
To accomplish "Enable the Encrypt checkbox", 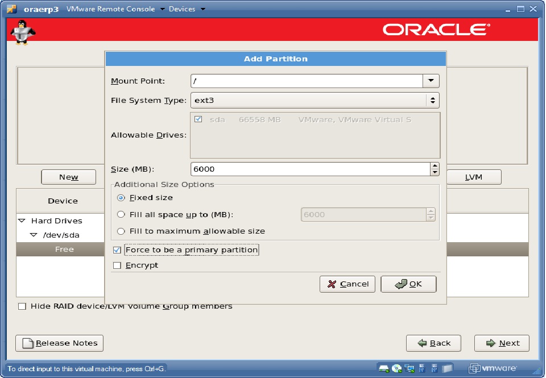I will tap(117, 265).
